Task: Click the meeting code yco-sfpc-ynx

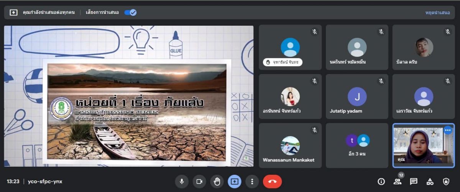Action: pos(45,181)
